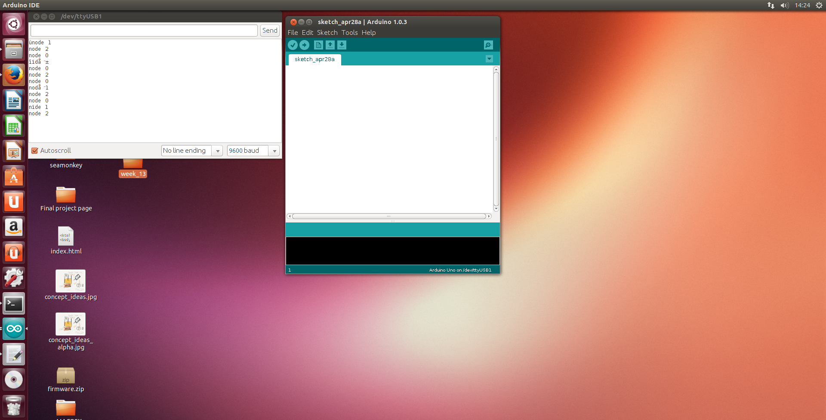Launch LibreOffice Impress from the launcher

click(x=14, y=151)
